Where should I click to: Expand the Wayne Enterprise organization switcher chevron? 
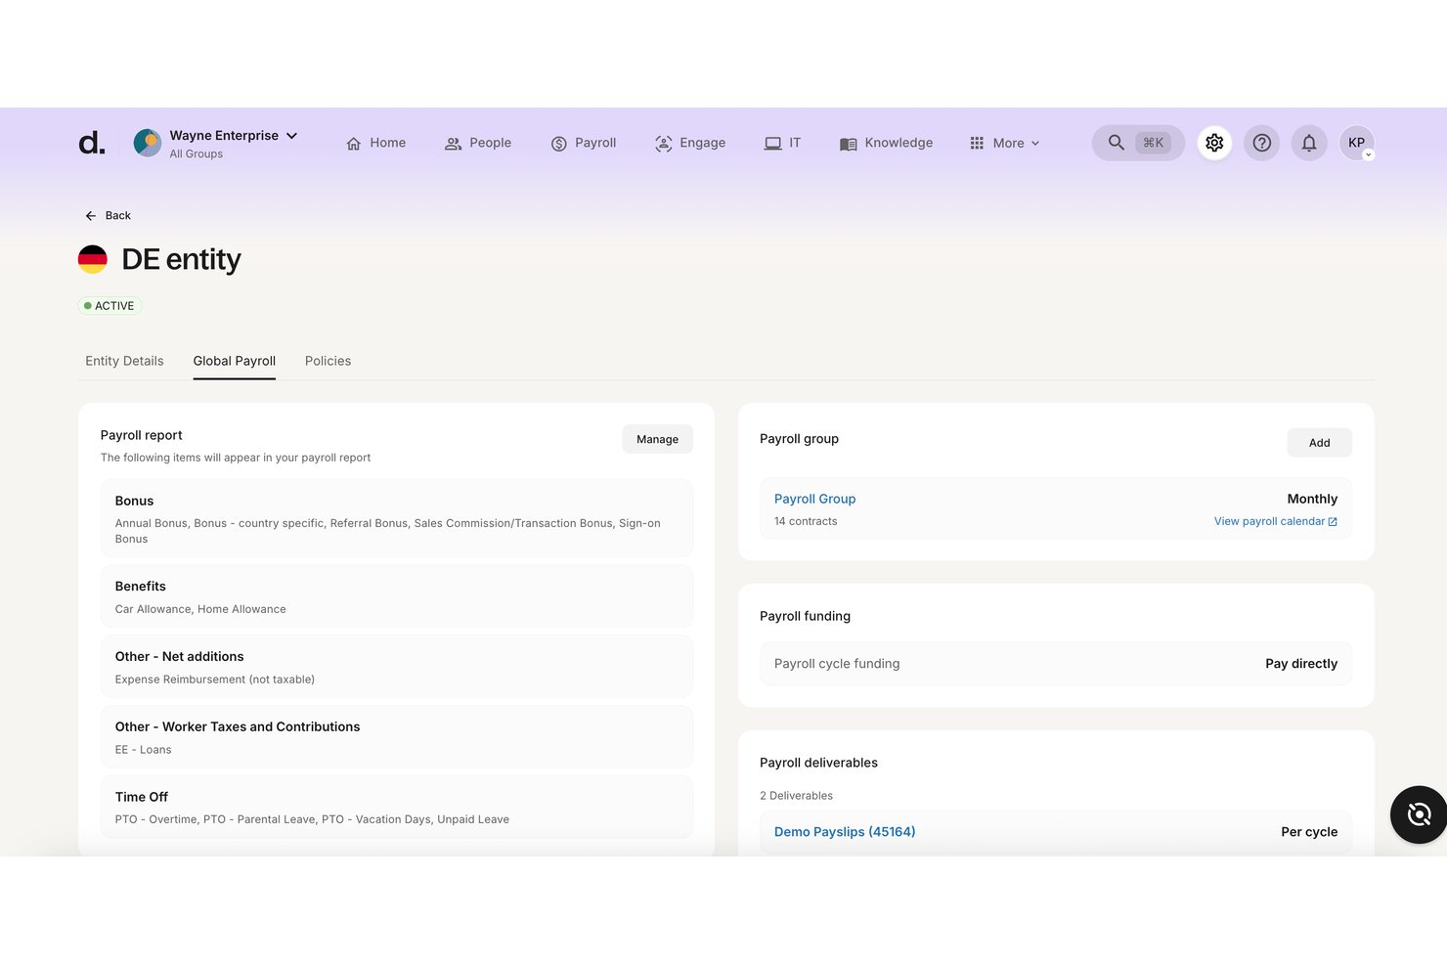tap(291, 136)
